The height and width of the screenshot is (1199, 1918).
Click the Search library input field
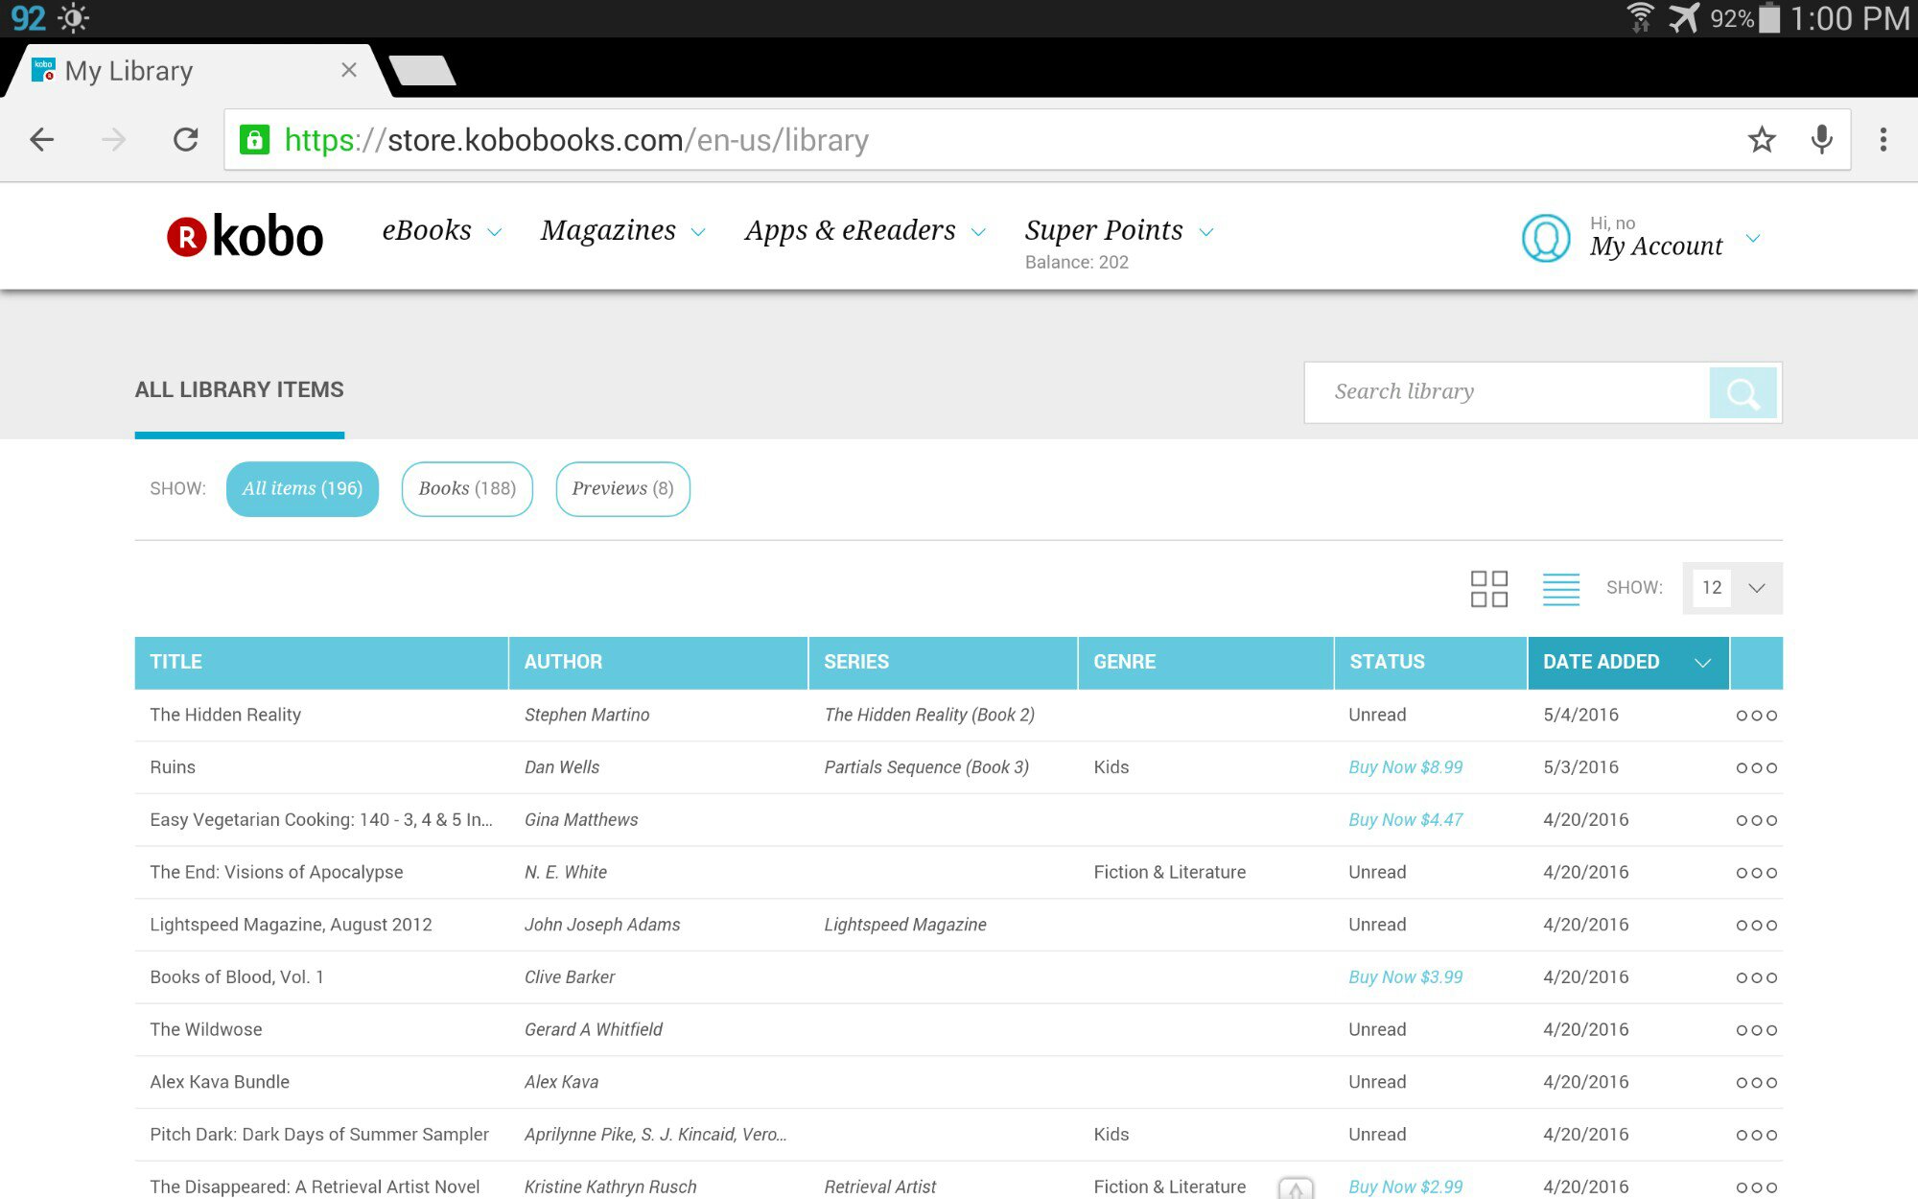[x=1506, y=392]
